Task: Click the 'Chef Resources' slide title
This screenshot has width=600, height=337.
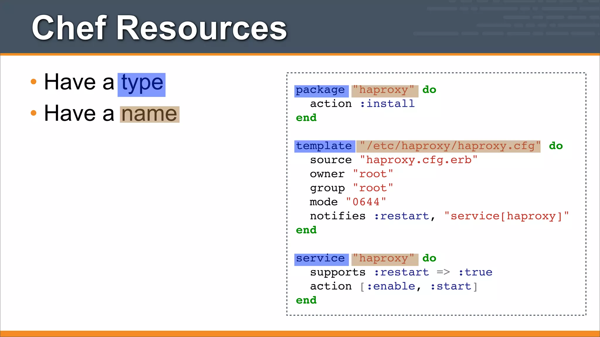Action: point(159,28)
